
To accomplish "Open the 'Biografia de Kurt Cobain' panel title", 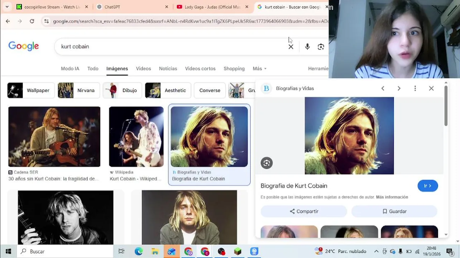I will pyautogui.click(x=294, y=186).
